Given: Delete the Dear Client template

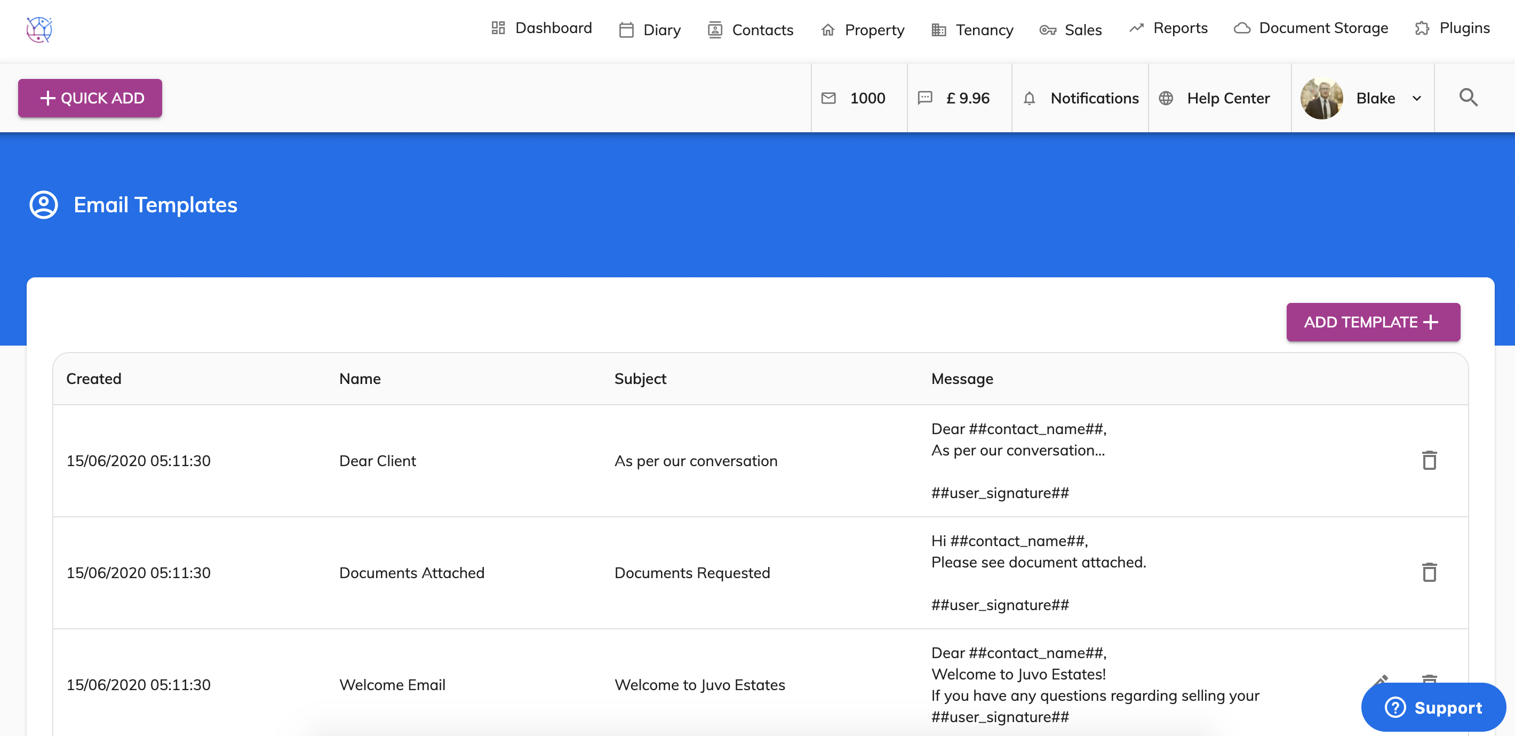Looking at the screenshot, I should [x=1429, y=460].
